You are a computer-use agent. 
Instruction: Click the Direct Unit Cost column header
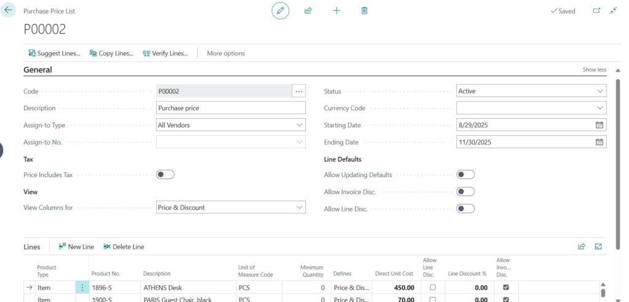394,274
